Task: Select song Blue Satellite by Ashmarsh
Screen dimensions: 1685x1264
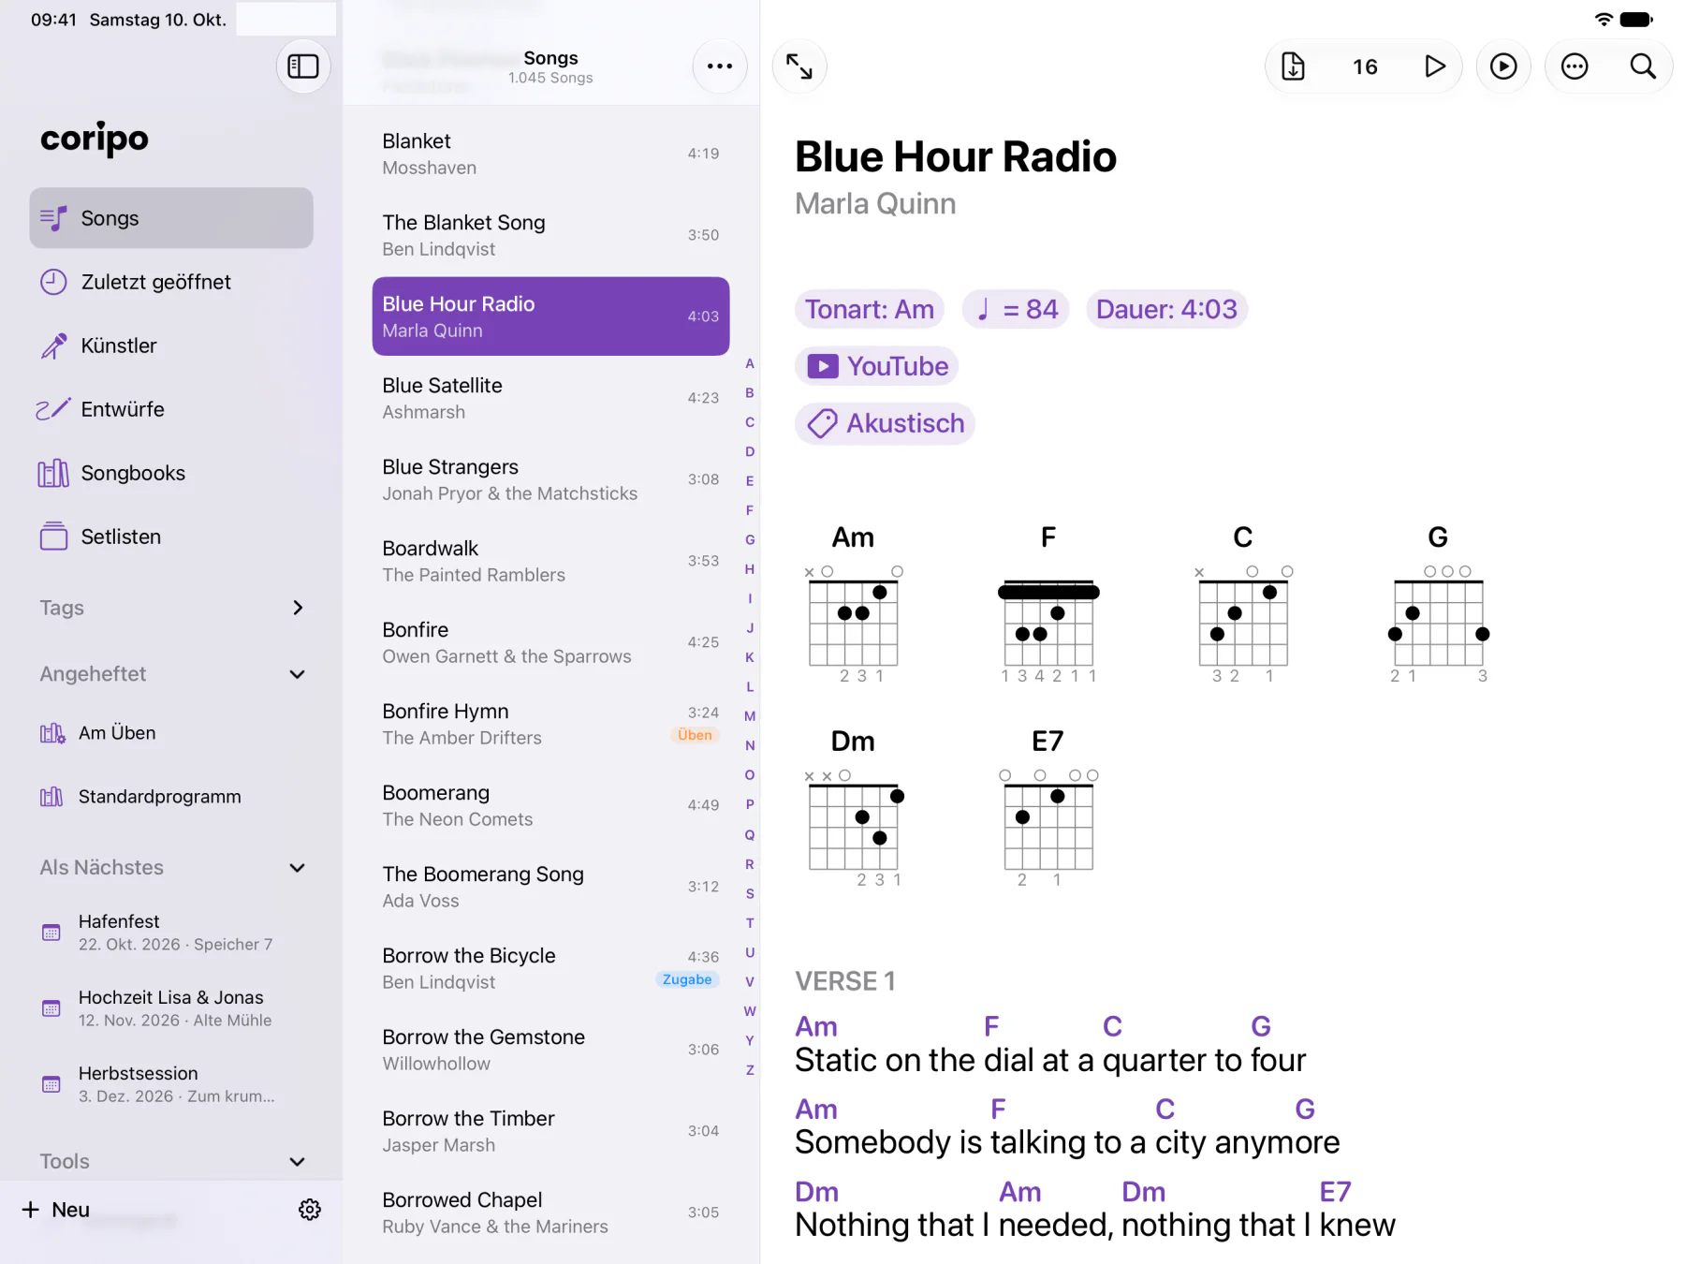Action: [x=550, y=398]
